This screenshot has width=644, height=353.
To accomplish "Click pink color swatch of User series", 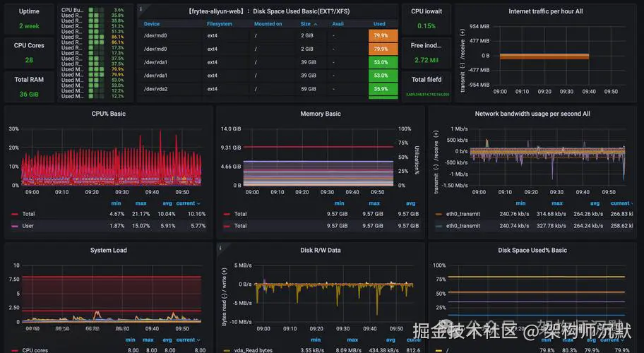I will 16,226.
